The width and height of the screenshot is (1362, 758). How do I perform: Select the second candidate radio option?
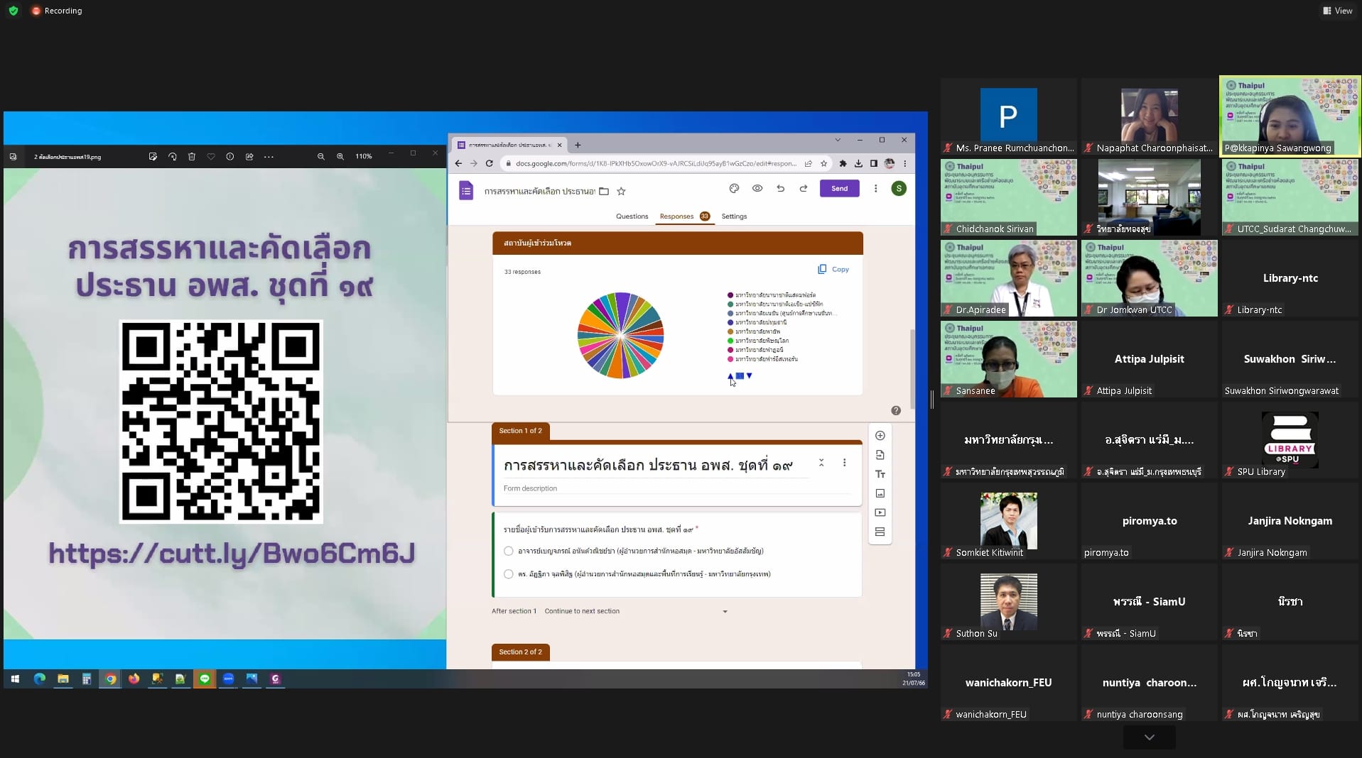(x=509, y=574)
